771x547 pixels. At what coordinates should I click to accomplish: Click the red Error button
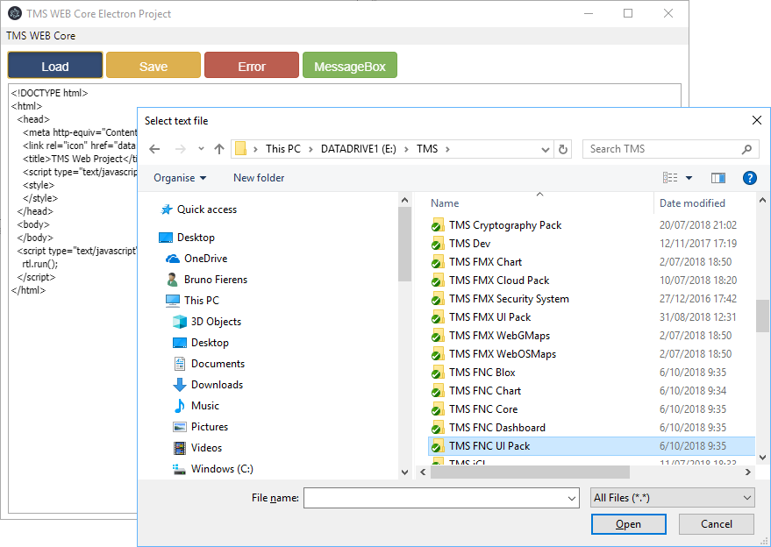click(252, 66)
